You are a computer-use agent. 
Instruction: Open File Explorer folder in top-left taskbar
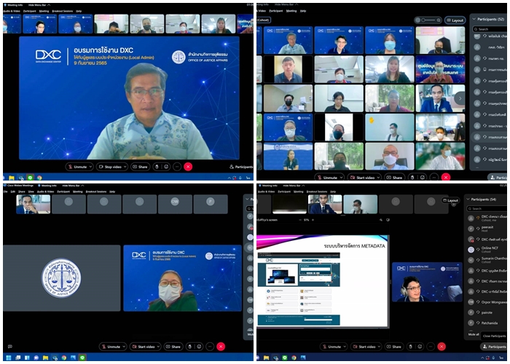pos(12,178)
